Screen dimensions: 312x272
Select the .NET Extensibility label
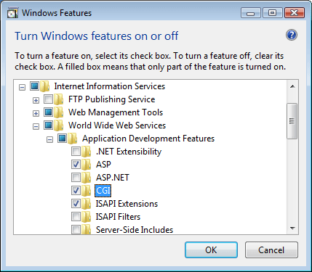coord(129,152)
